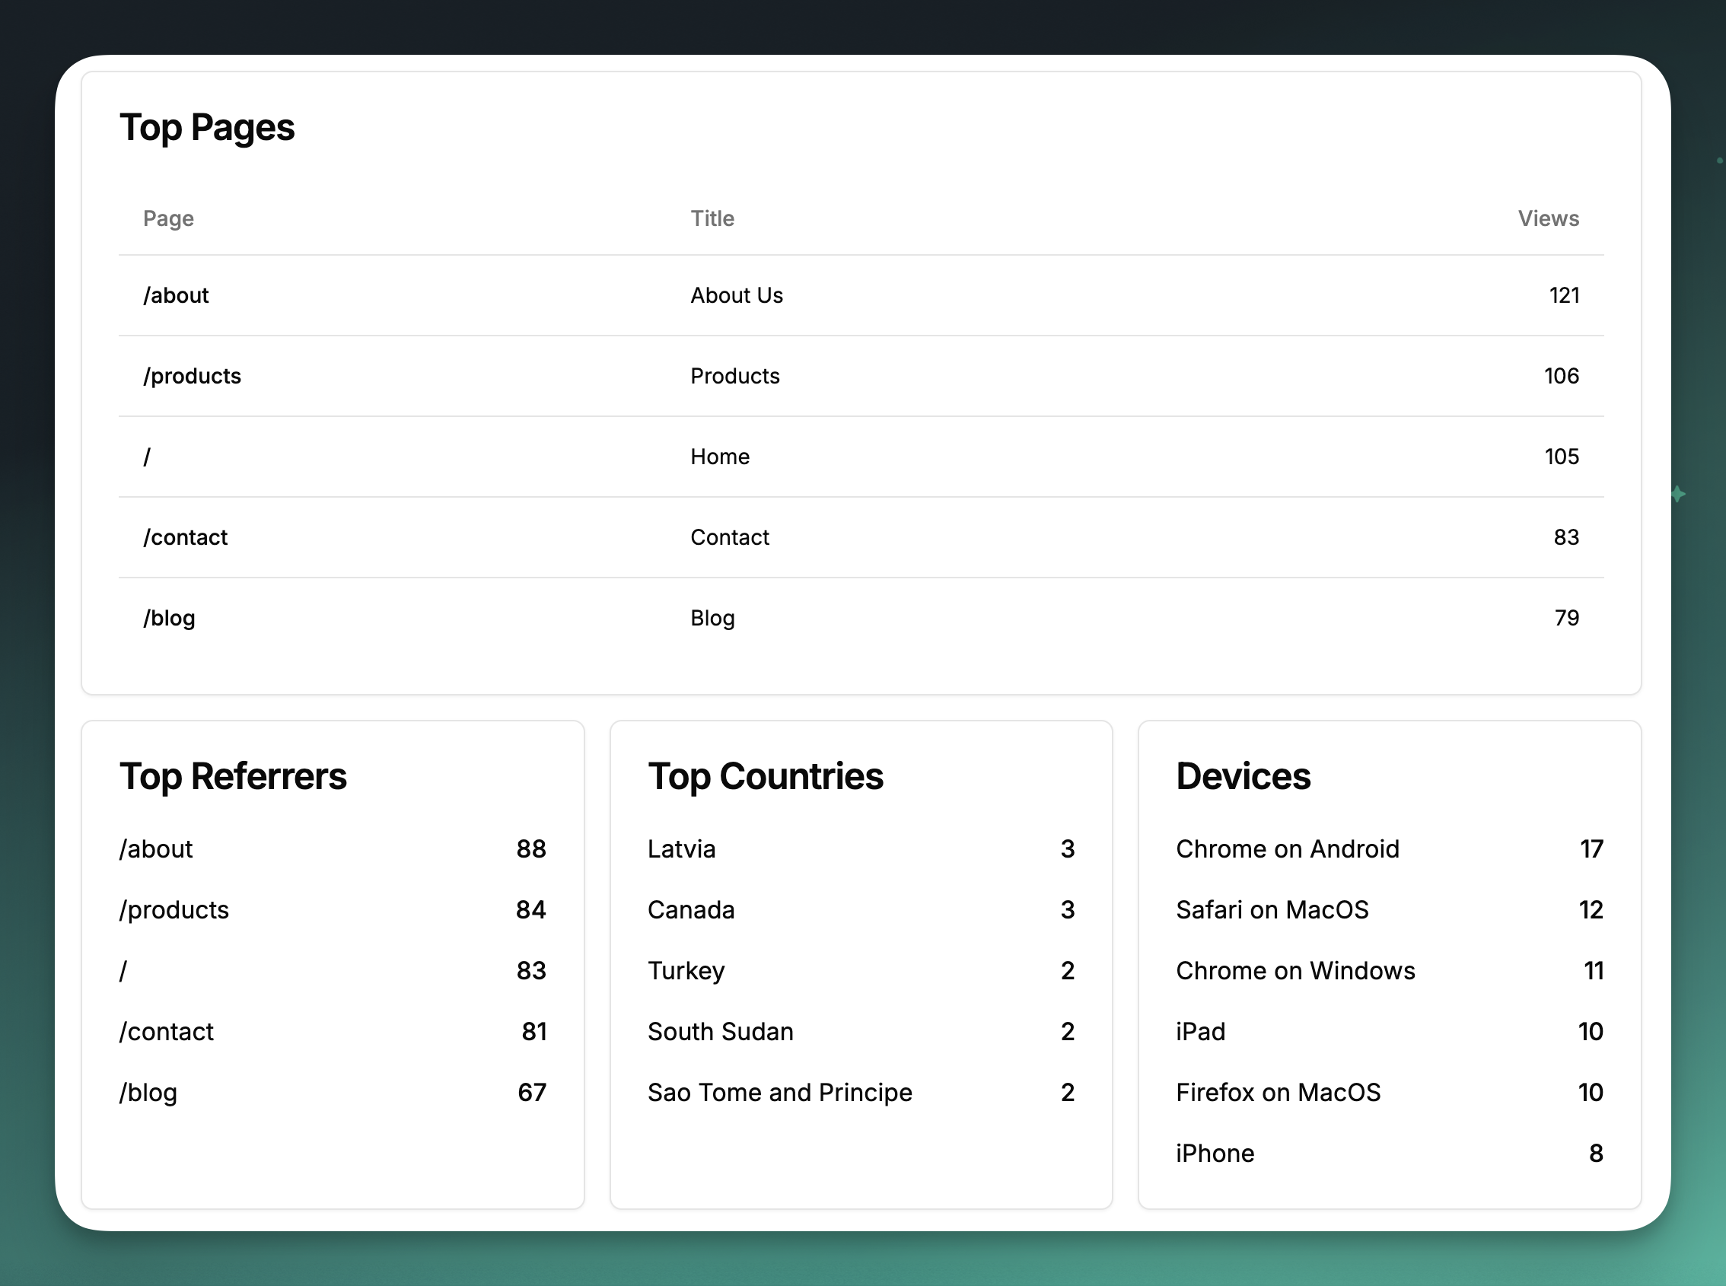This screenshot has width=1726, height=1286.
Task: Click Chrome on Windows device entry
Action: [x=1295, y=972]
